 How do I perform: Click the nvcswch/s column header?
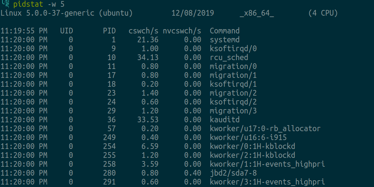[x=182, y=31]
